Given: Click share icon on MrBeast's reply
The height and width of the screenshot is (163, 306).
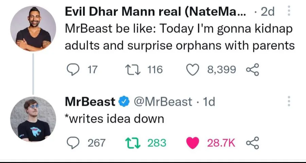Looking at the screenshot, I should (252, 143).
